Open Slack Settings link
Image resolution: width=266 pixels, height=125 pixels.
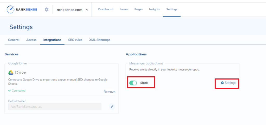pyautogui.click(x=228, y=83)
